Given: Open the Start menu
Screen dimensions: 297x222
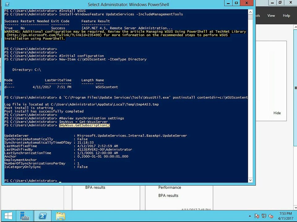Looking at the screenshot, I should [8, 216].
